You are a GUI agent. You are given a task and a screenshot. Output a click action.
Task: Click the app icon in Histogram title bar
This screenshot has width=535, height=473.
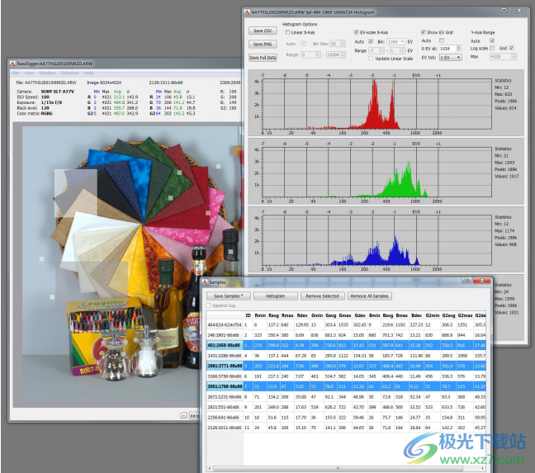point(247,12)
